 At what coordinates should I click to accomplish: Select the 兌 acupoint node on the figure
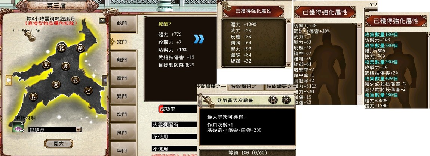pyautogui.click(x=46, y=64)
